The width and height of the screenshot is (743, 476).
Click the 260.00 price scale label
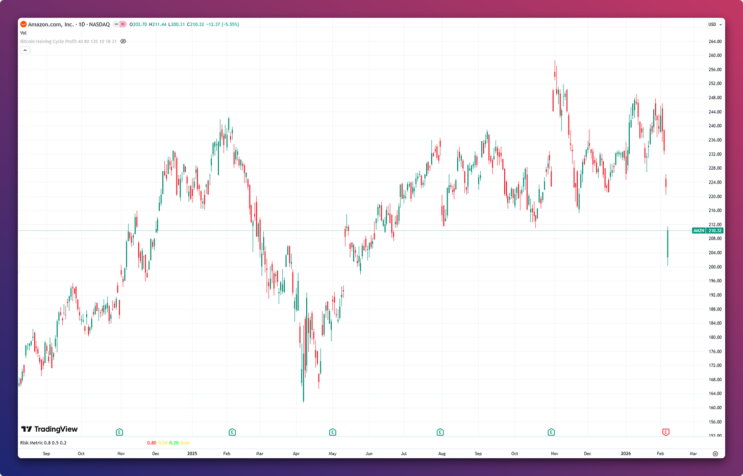coord(715,56)
